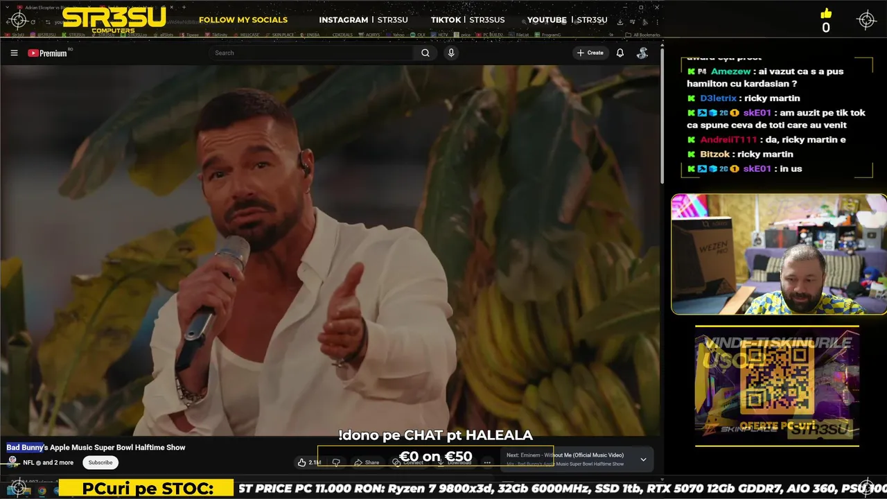Click the 'TIKTOK | STR3SUS' header label
Viewport: 887px width, 499px height.
[x=468, y=19]
